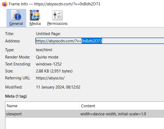Click the Modified date value
The image size is (164, 129).
click(x=59, y=87)
